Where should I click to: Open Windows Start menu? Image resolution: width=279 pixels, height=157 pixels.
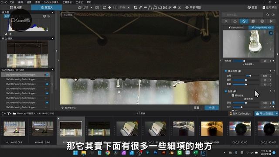tap(75, 153)
